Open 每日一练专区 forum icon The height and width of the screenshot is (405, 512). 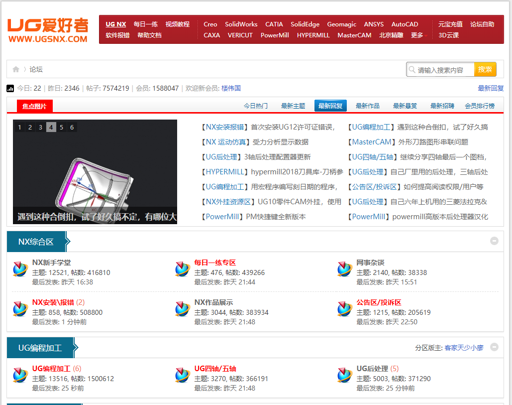[x=183, y=269]
